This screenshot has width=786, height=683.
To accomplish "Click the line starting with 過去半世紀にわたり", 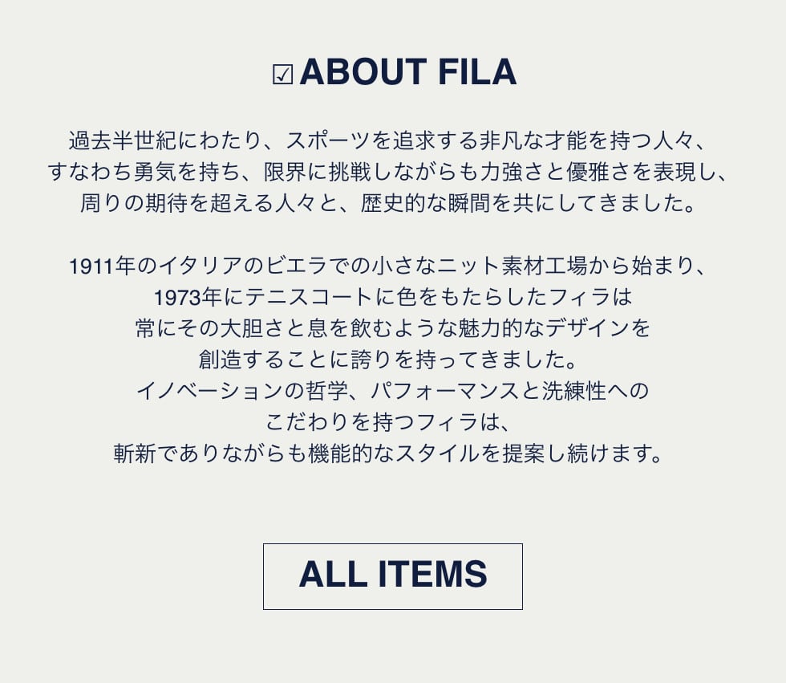I will pos(392,140).
